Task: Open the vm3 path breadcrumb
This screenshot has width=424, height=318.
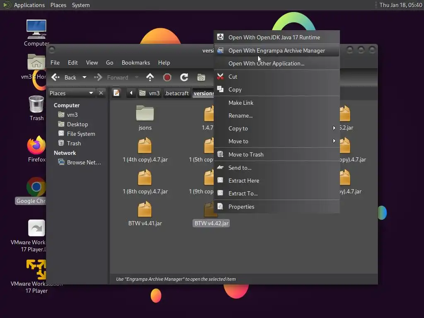Action: 149,93
